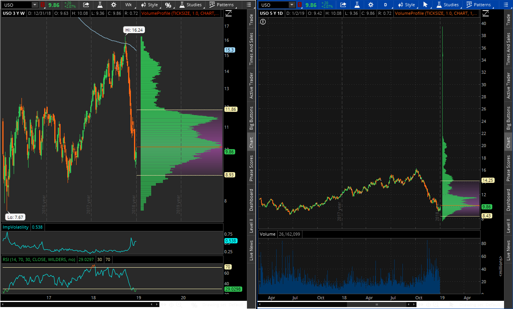The image size is (513, 309).
Task: Open the share icon in left chart toolbar
Action: coord(86,5)
